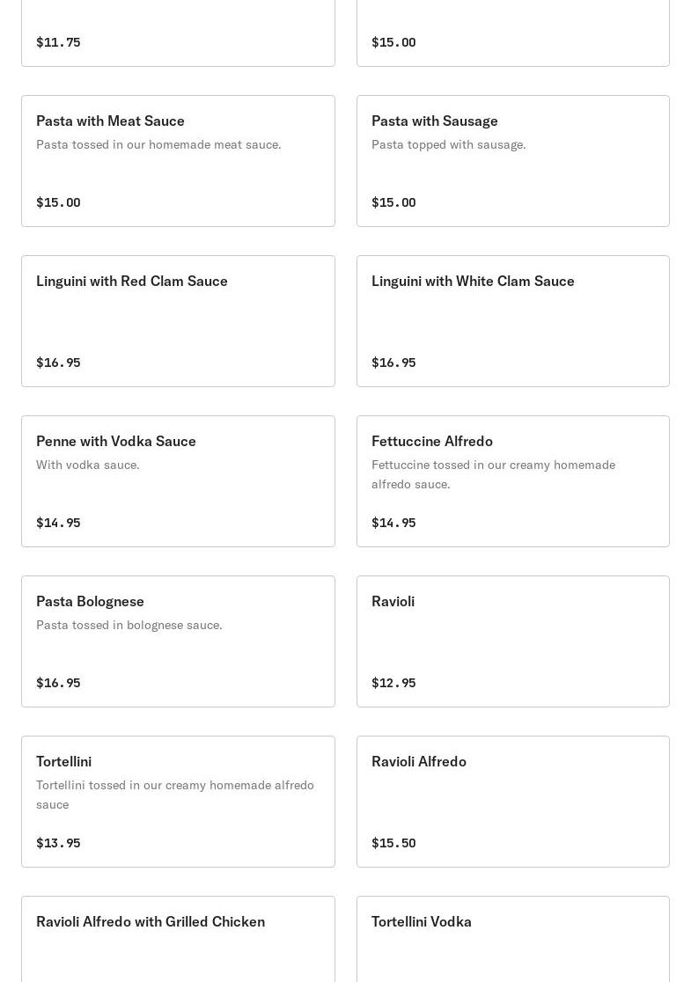Click the Pasta tossed in bolognese sauce description

click(129, 625)
